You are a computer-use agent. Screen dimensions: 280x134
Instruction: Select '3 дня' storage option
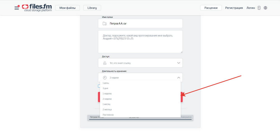click(x=106, y=88)
